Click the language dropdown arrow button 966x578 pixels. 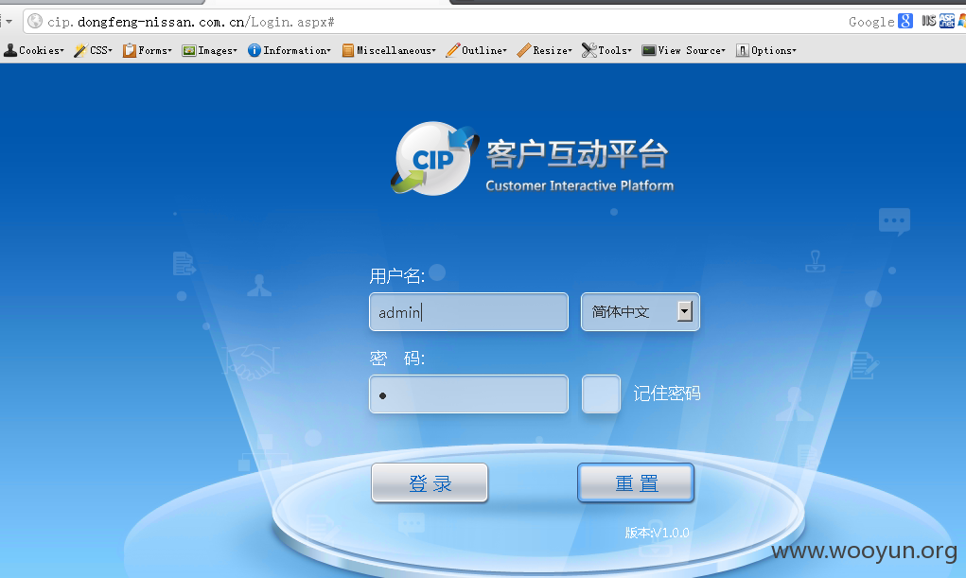pos(684,311)
